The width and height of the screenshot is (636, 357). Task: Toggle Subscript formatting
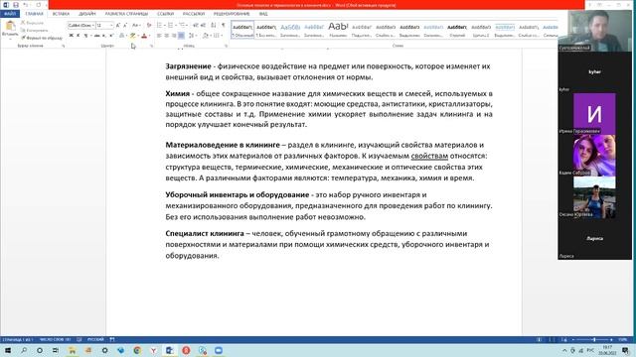pos(103,36)
